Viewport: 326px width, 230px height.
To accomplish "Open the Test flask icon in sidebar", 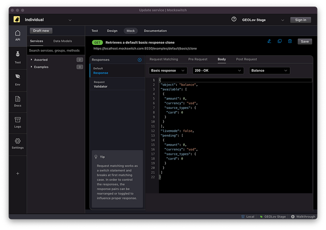I will (18, 58).
